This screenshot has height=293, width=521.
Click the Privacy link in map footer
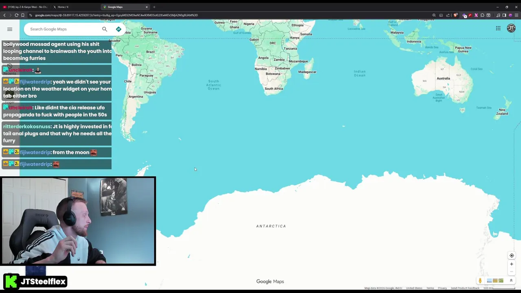pos(442,288)
